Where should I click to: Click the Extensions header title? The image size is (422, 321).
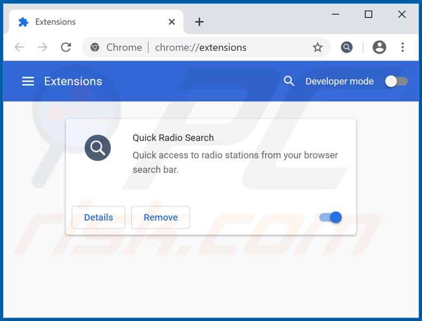pos(73,81)
